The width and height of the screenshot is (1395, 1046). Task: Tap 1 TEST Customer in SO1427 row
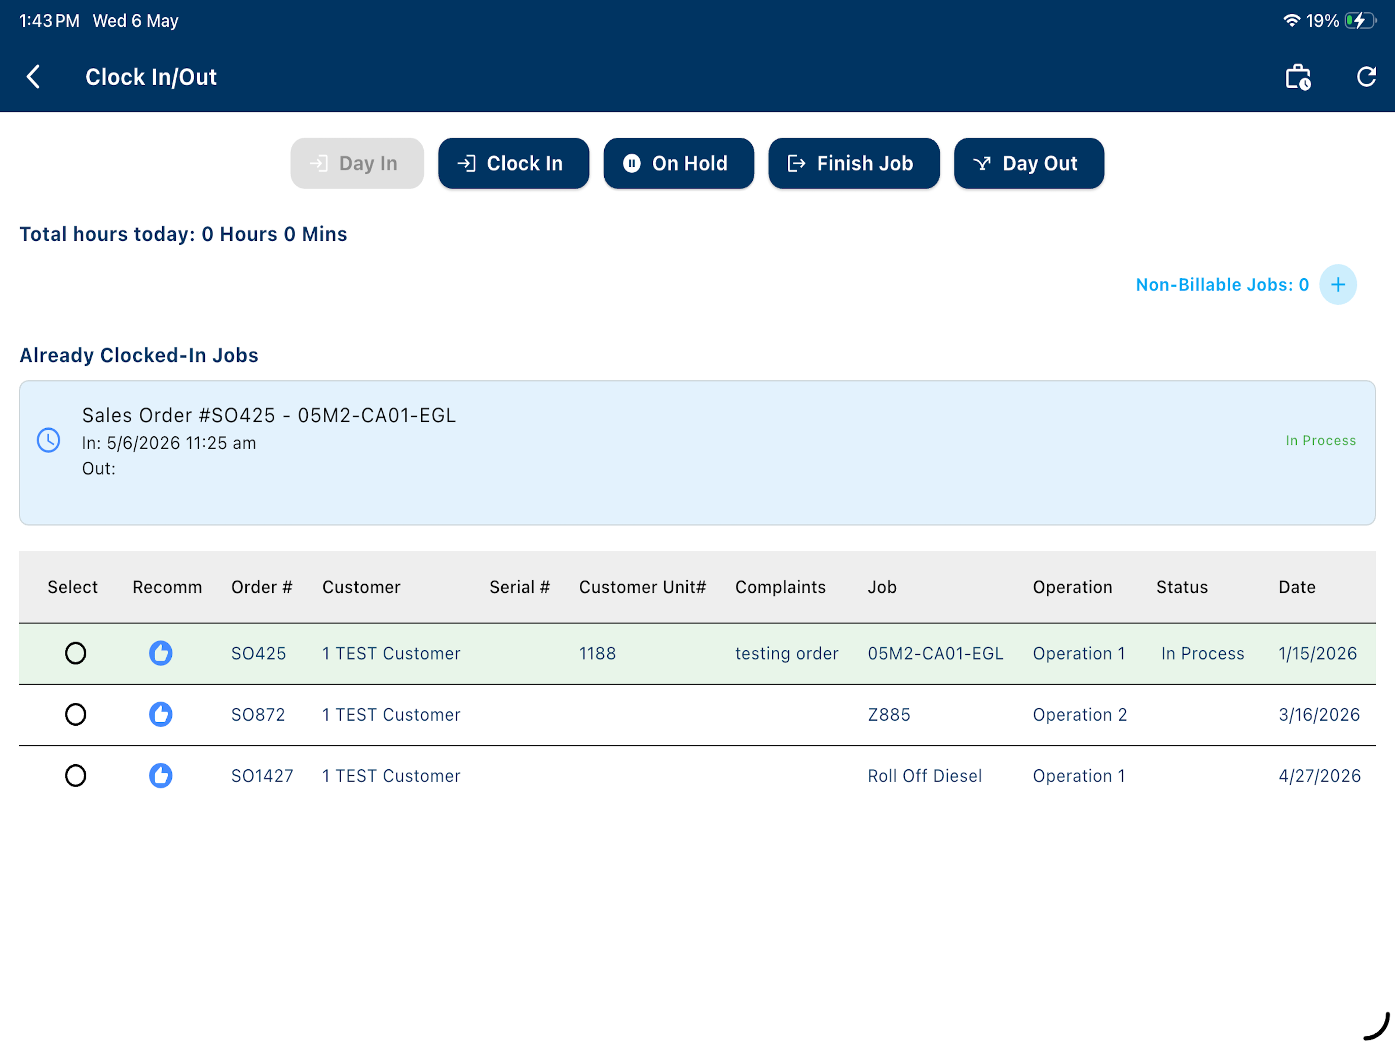tap(391, 775)
